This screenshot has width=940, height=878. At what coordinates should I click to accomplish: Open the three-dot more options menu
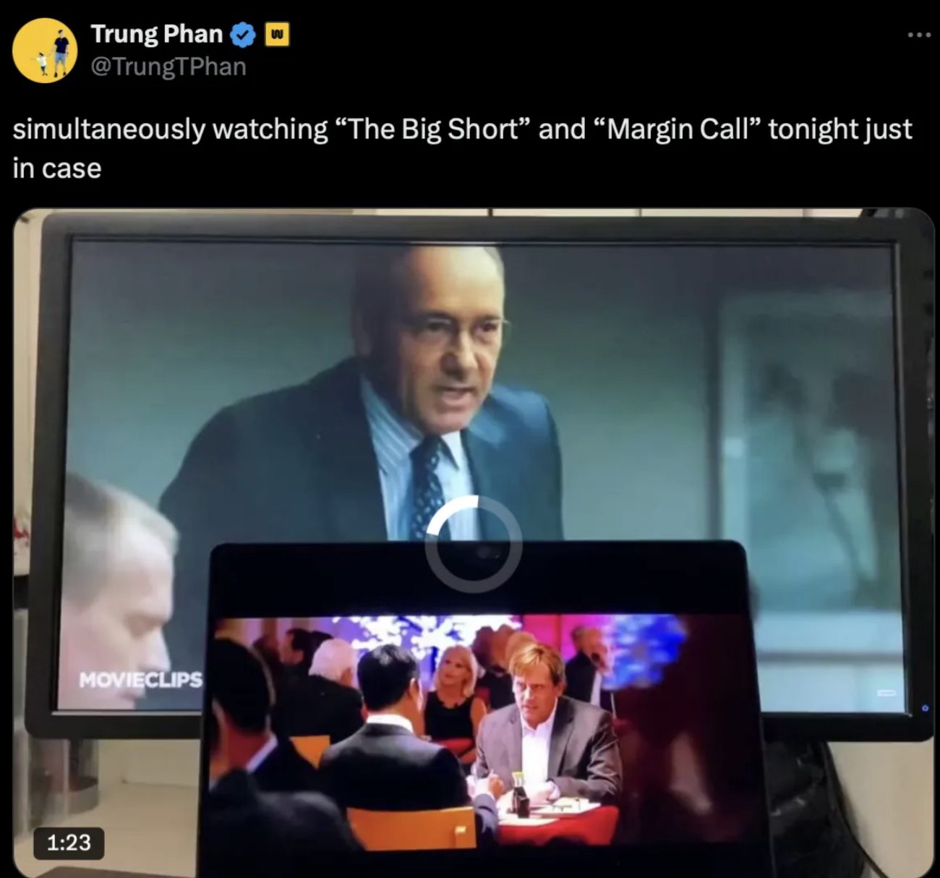(x=919, y=34)
